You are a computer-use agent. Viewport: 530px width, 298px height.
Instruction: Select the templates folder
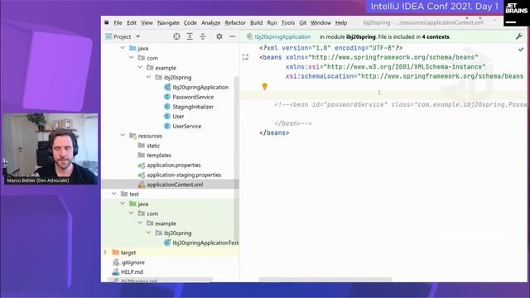pyautogui.click(x=159, y=155)
